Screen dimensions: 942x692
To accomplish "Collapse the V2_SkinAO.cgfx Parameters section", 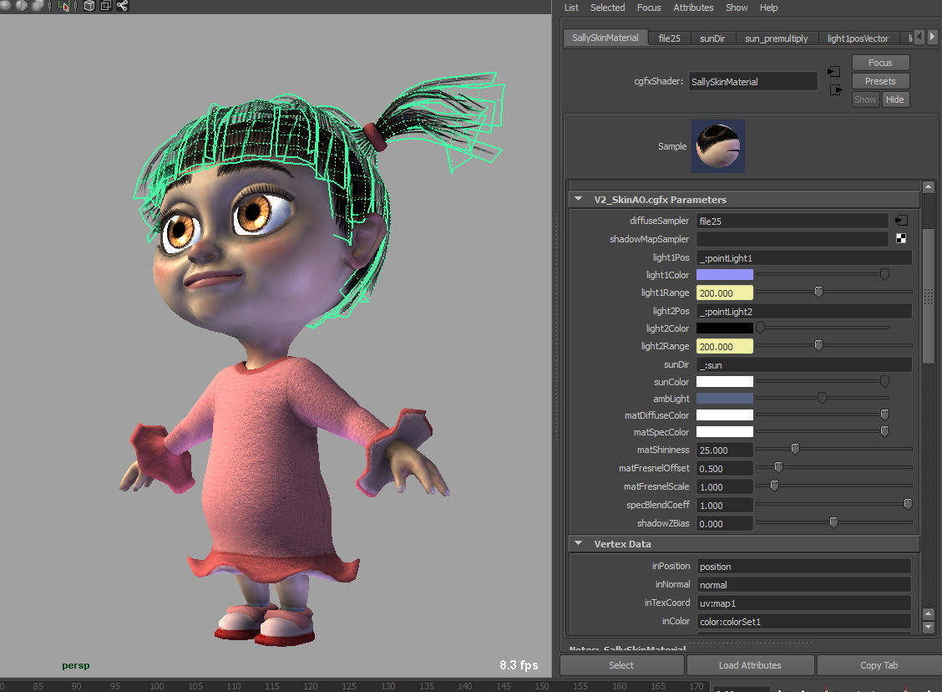I will coord(578,199).
